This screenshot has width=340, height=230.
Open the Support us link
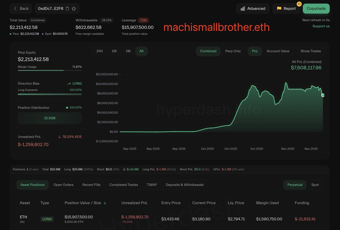click(x=321, y=26)
